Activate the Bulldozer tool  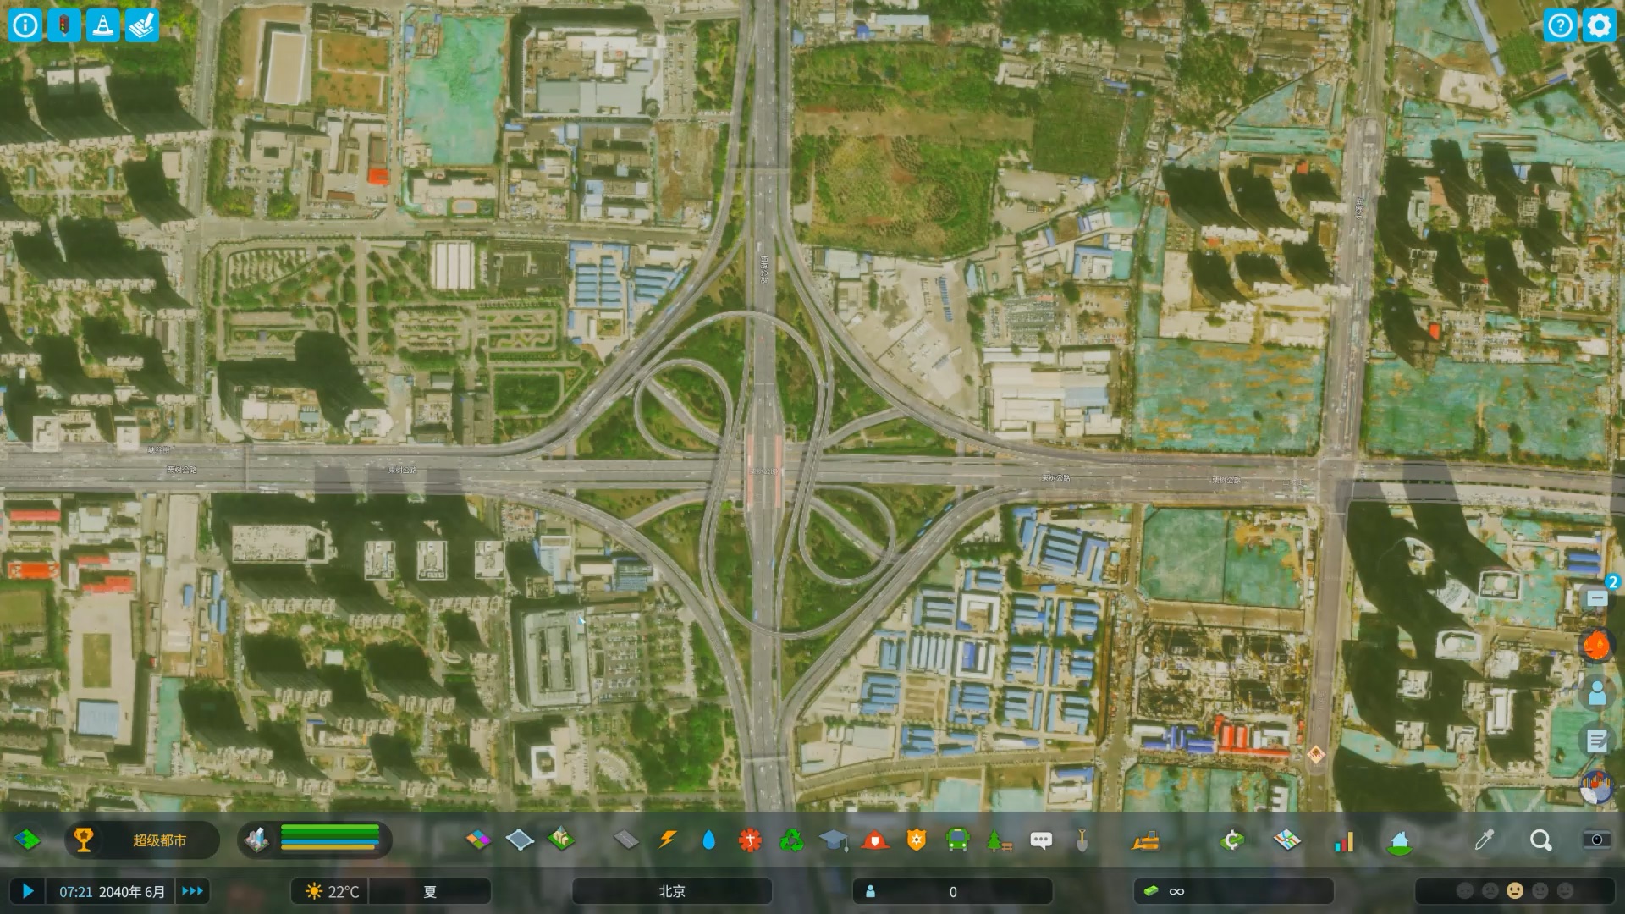point(1146,840)
